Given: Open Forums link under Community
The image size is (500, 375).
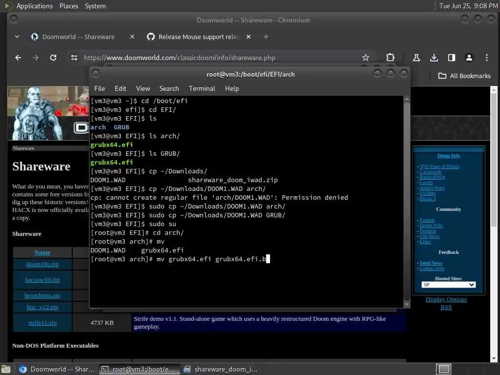Looking at the screenshot, I should 427,220.
